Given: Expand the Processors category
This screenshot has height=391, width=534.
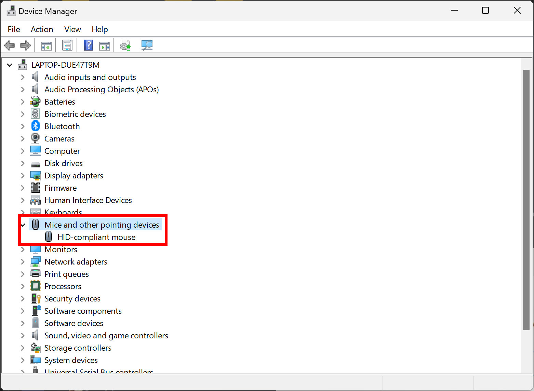Looking at the screenshot, I should click(x=23, y=286).
